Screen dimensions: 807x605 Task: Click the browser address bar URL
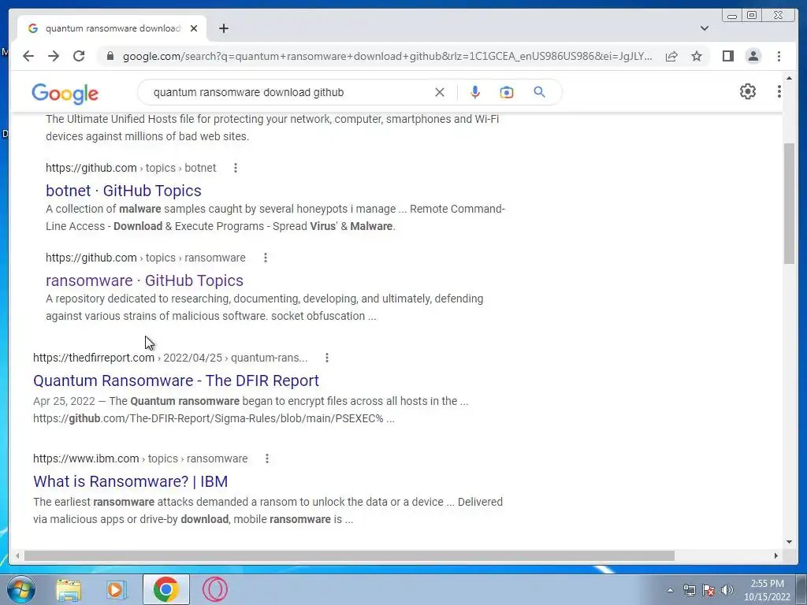(387, 56)
